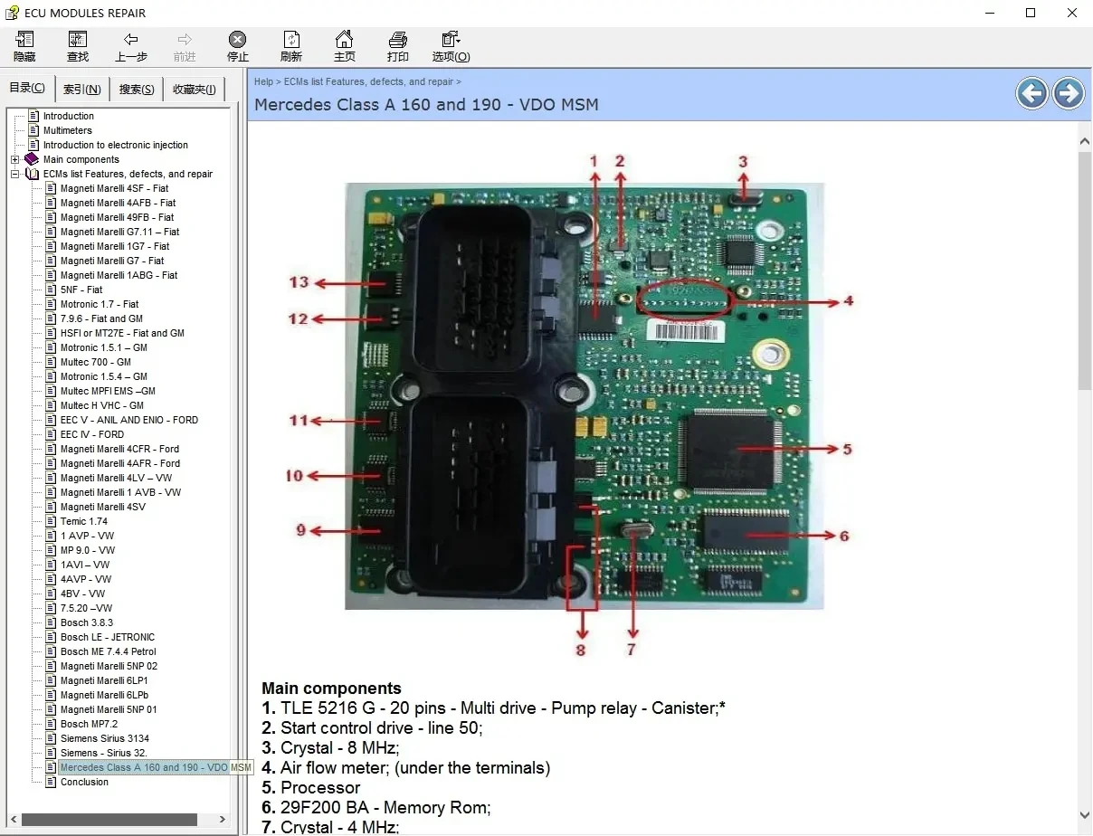Click the ECMs list Features breadcrumb link

pyautogui.click(x=368, y=81)
